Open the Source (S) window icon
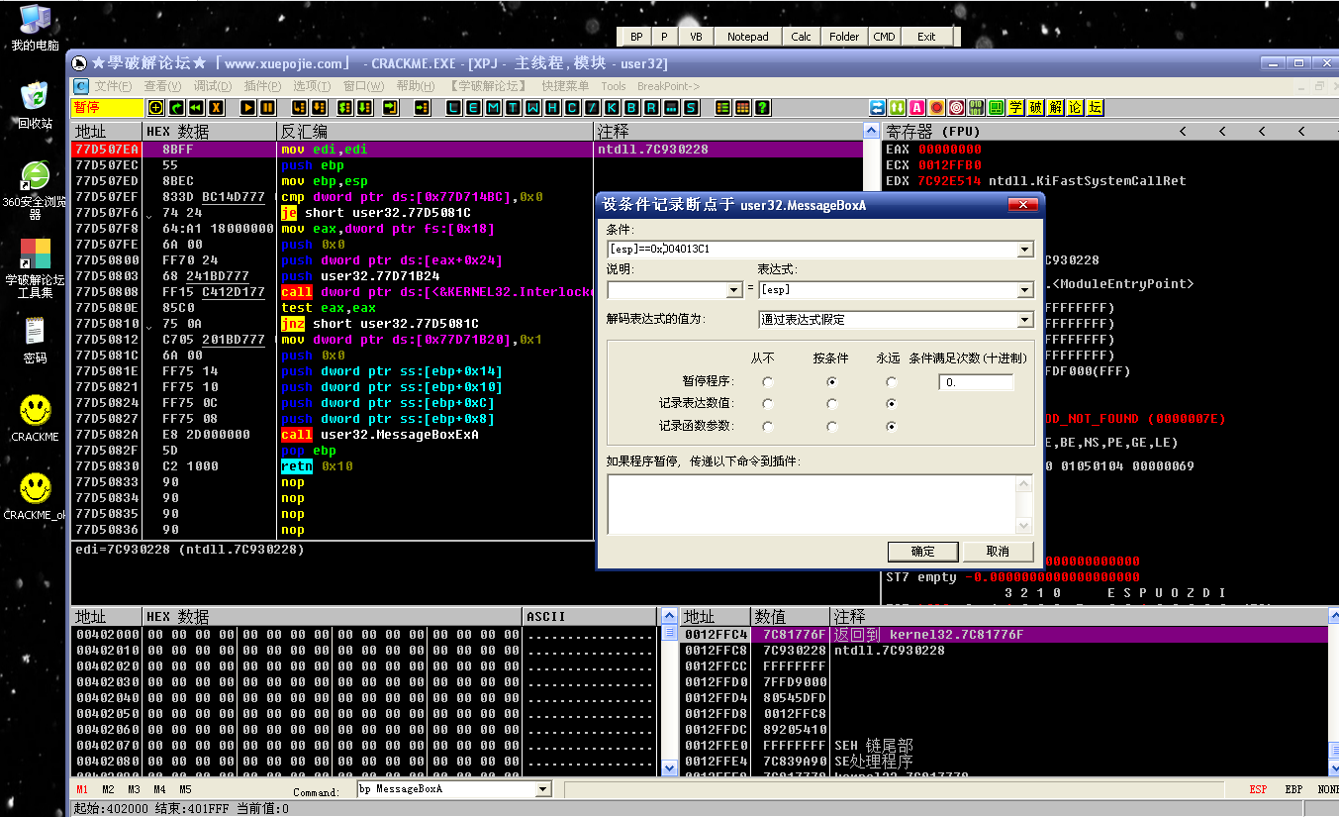The image size is (1339, 817). click(x=691, y=107)
